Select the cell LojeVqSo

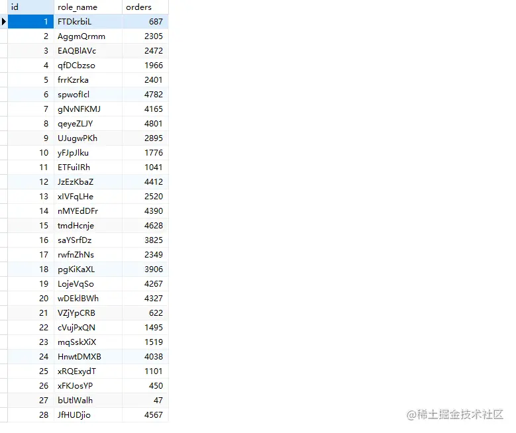coord(88,283)
